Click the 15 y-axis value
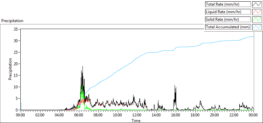 (16, 76)
